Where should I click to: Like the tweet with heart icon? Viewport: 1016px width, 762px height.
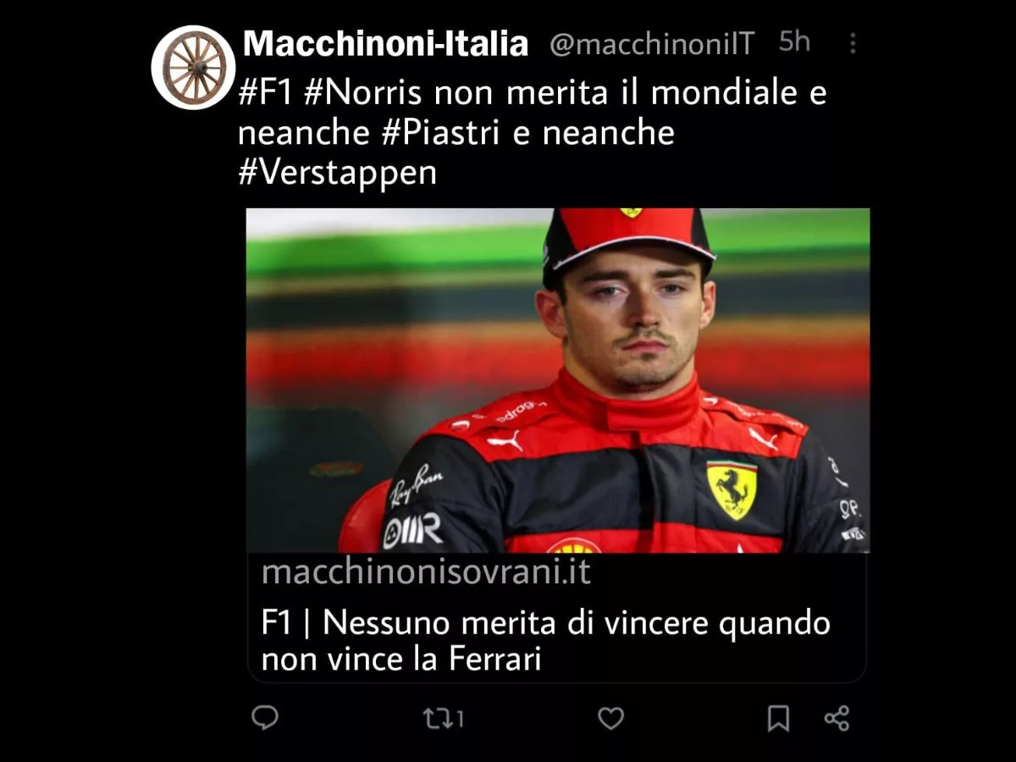(610, 719)
